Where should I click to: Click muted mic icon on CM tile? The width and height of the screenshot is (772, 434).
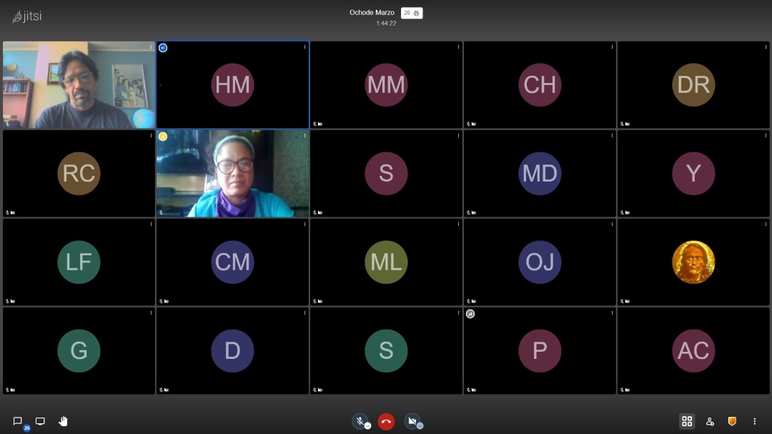(161, 302)
